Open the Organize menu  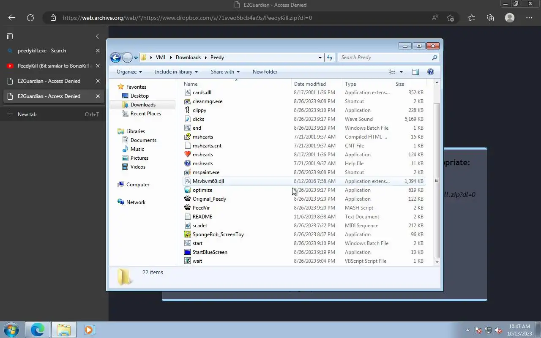pos(129,72)
